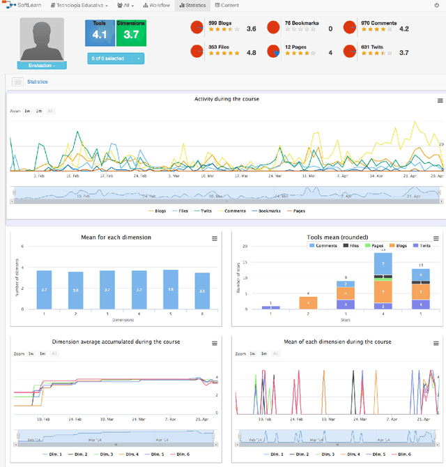Switch to the Content tab

tap(227, 5)
